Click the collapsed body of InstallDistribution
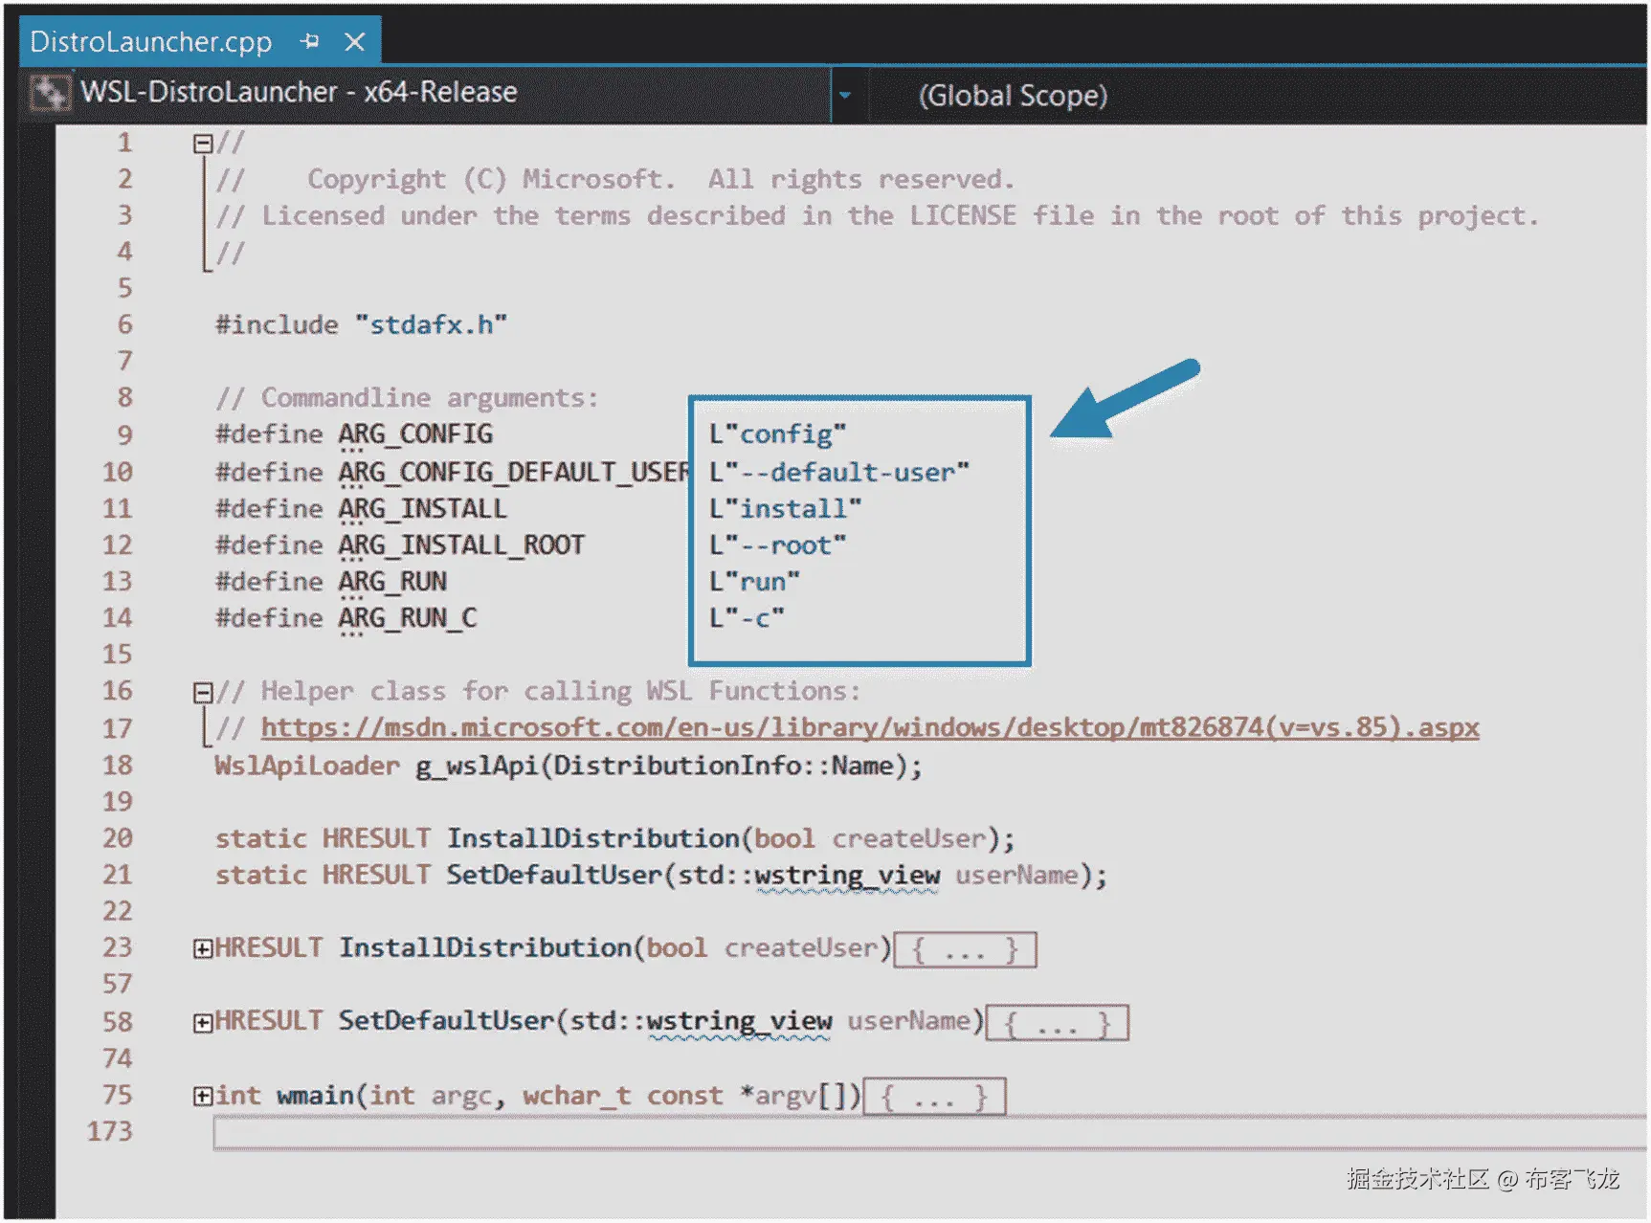 965,949
